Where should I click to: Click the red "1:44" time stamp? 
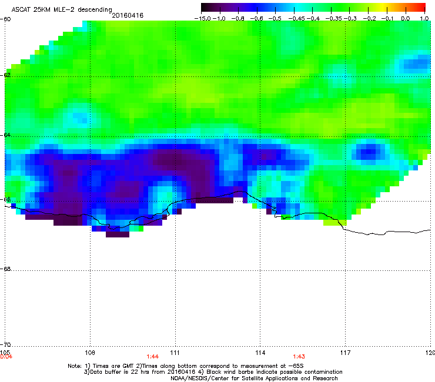[153, 357]
